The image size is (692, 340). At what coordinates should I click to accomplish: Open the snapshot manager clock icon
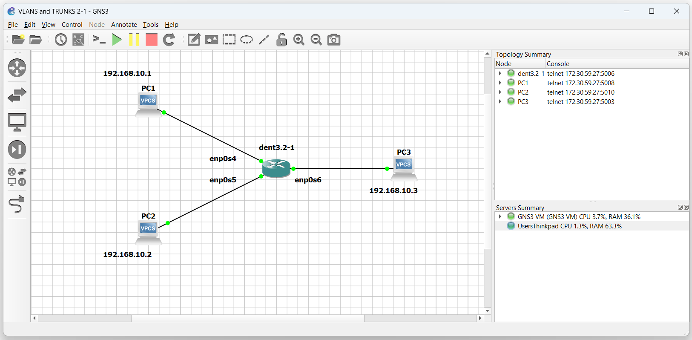click(x=61, y=40)
